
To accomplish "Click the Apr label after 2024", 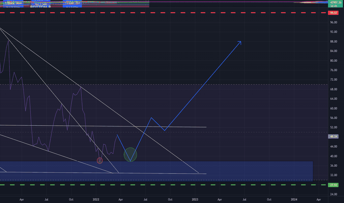I will (x=319, y=199).
